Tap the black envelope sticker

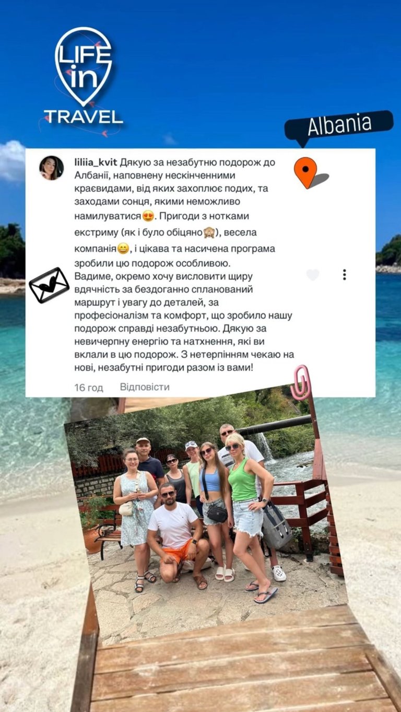coord(49,285)
